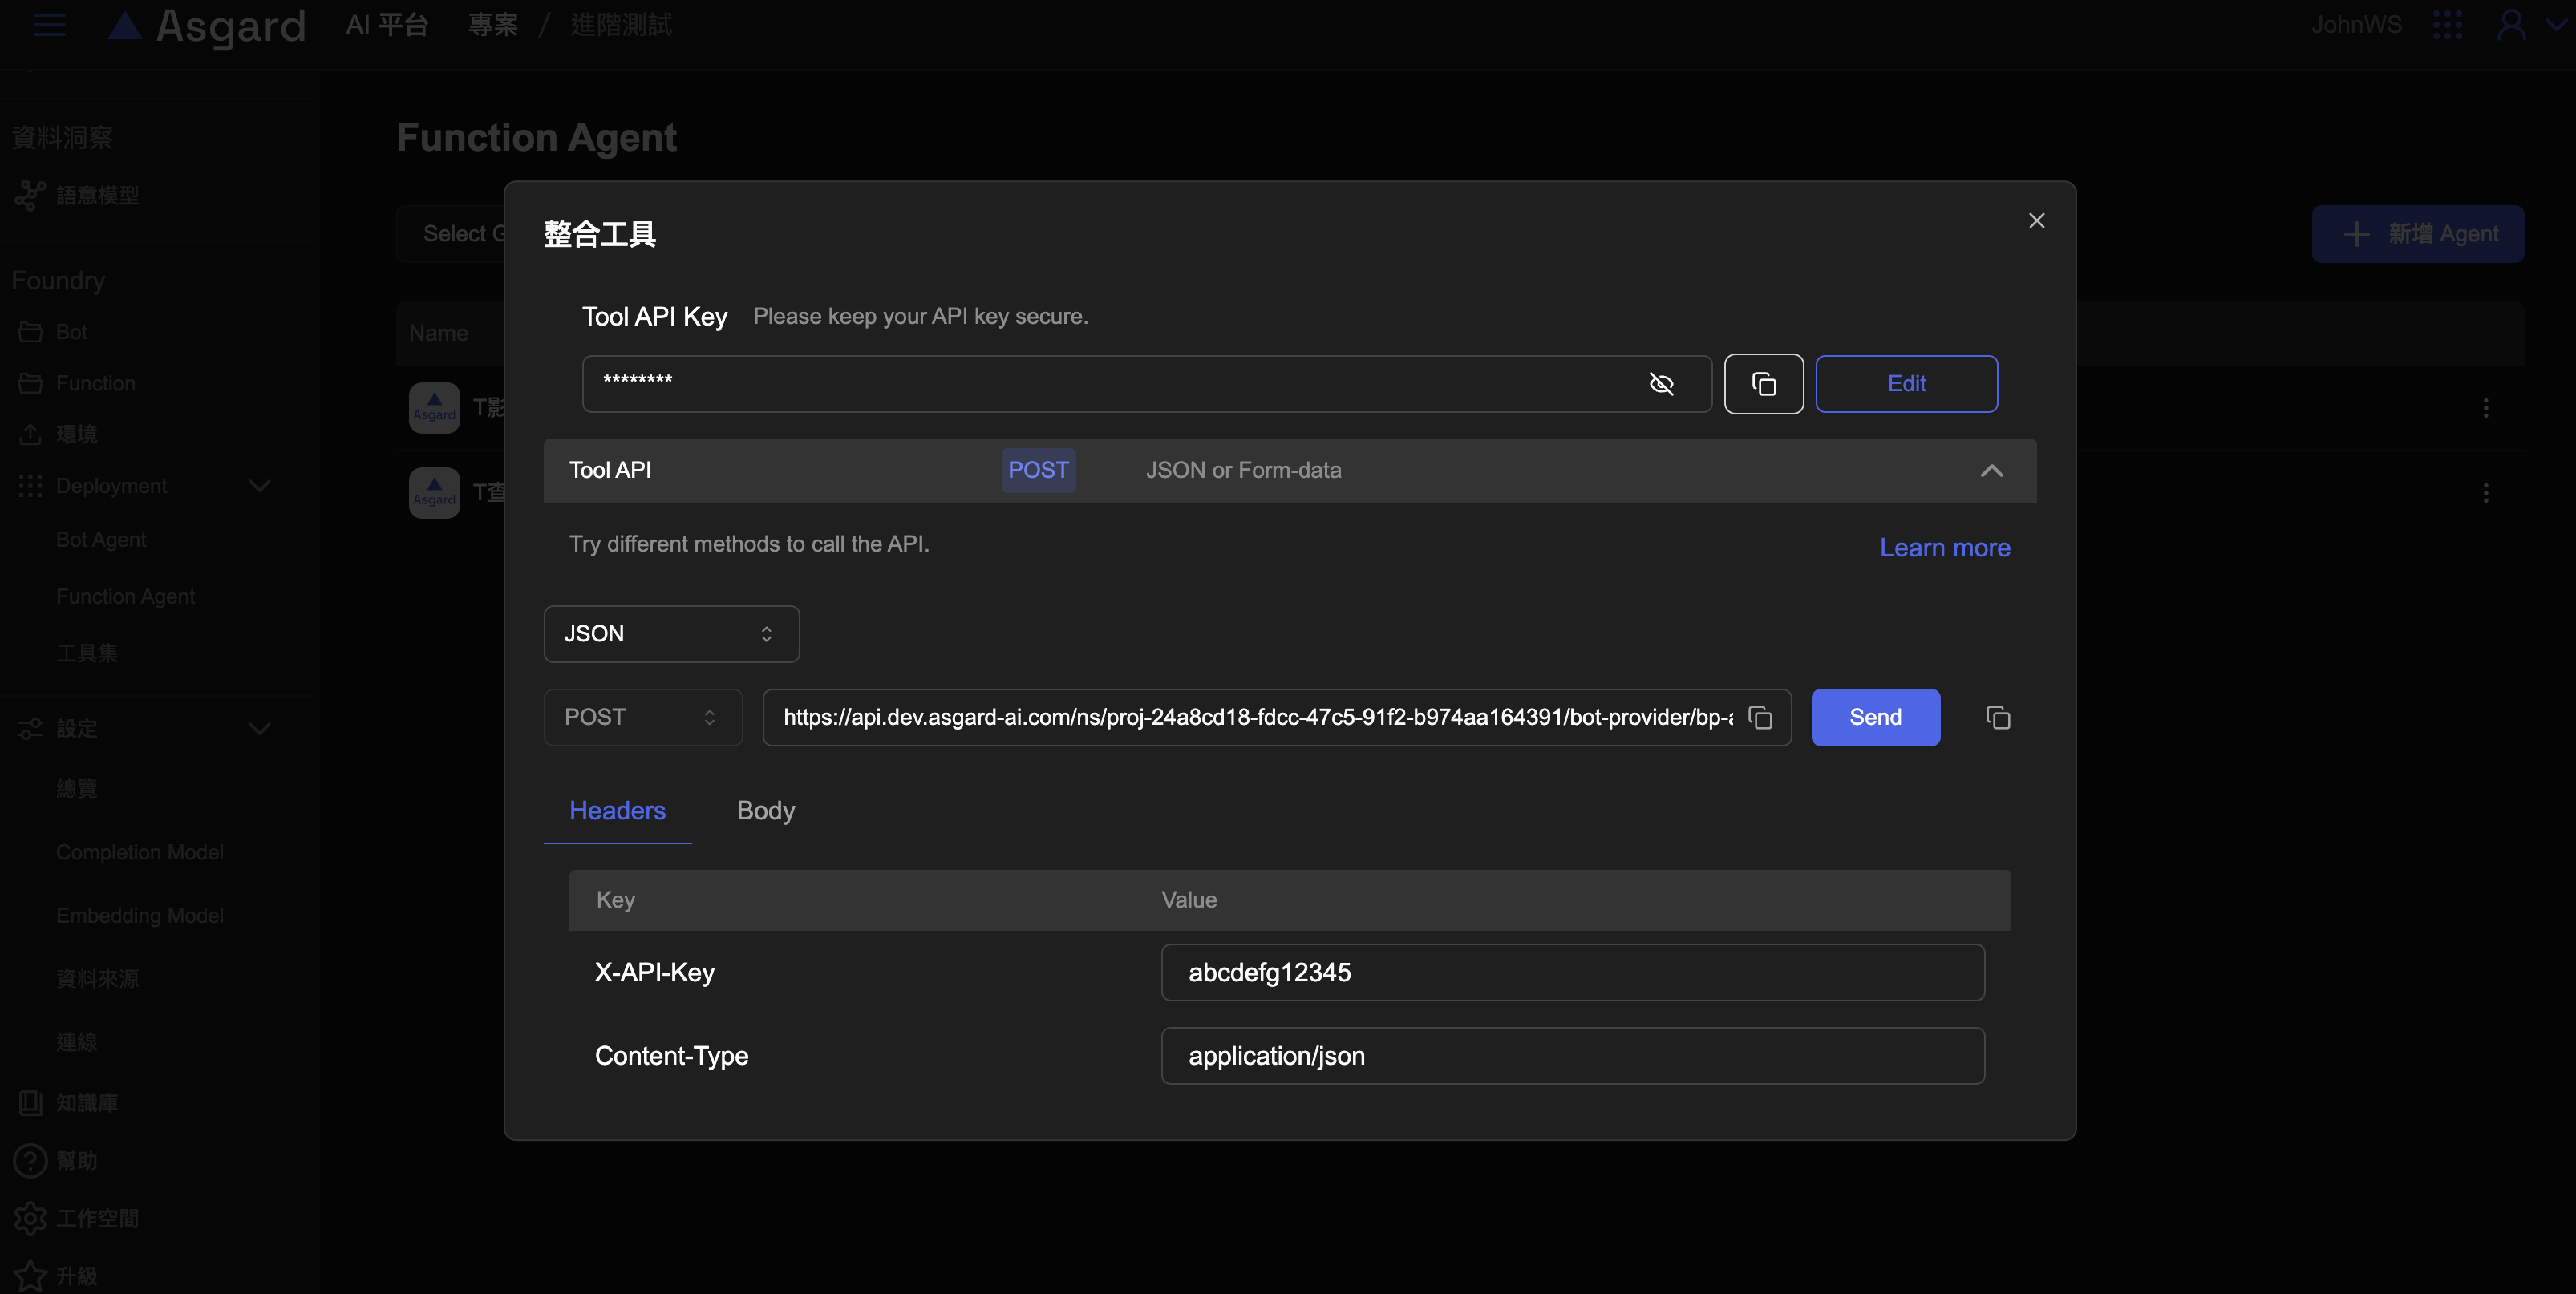
Task: Click the X-API-Key value field
Action: [x=1572, y=972]
